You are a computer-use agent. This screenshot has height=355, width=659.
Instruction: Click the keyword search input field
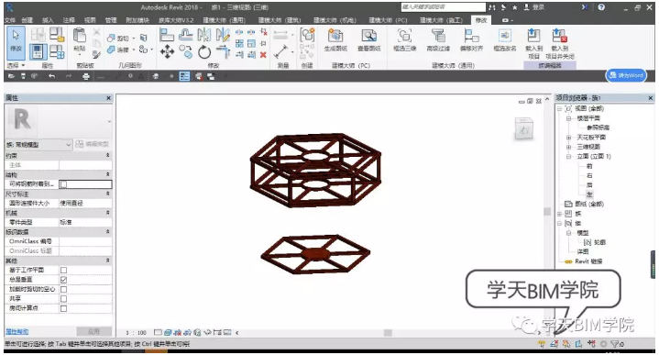coord(443,7)
